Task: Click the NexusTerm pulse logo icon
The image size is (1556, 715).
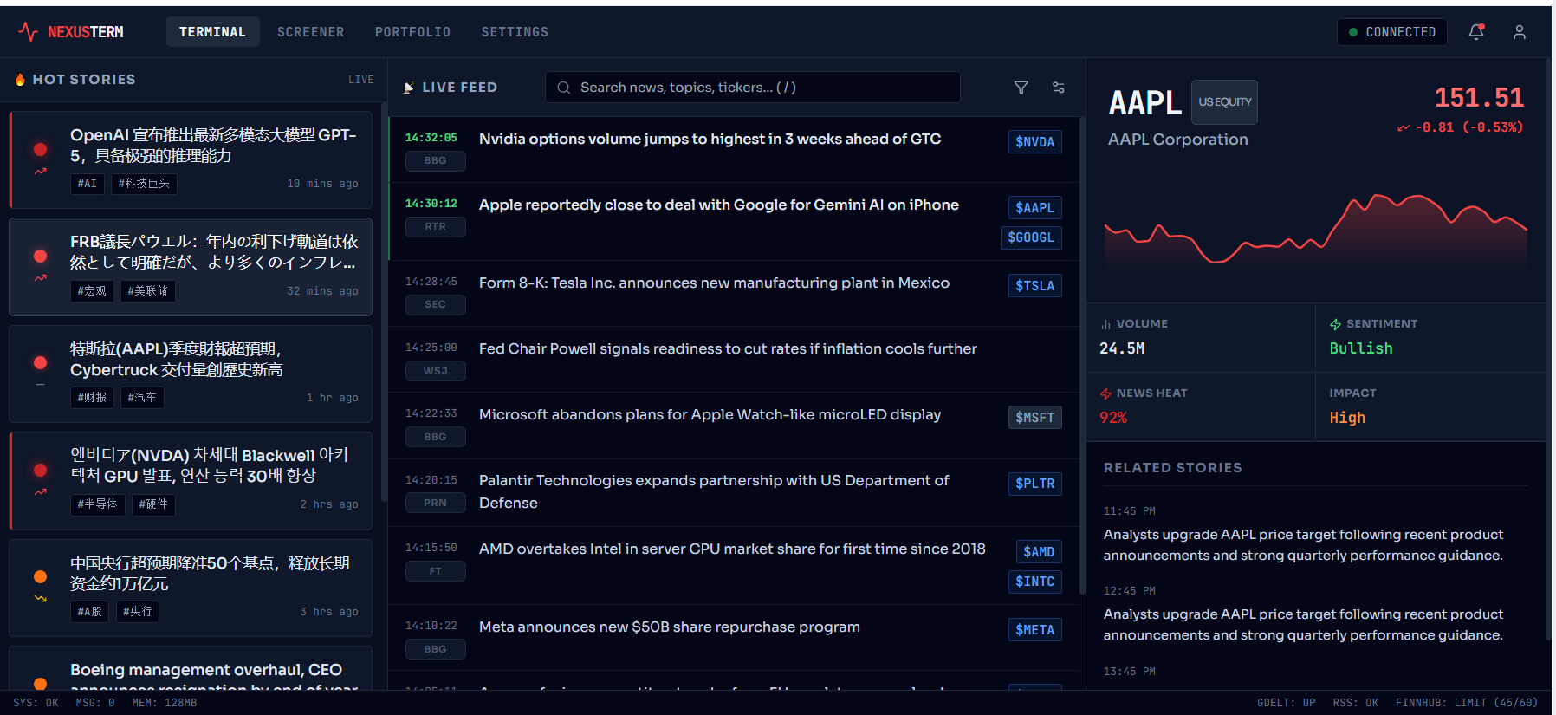Action: (x=29, y=32)
